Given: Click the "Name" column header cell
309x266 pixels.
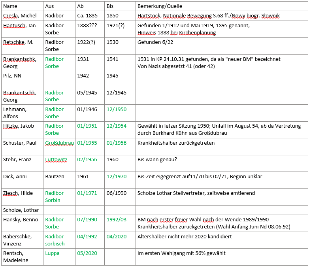Looking at the screenshot, I should (x=10, y=6).
